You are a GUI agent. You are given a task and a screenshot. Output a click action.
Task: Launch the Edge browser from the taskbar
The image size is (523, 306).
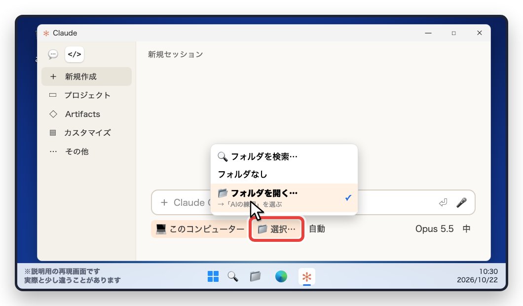281,276
